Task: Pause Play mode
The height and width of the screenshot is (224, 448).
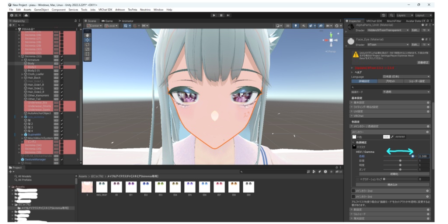Action: (221, 15)
